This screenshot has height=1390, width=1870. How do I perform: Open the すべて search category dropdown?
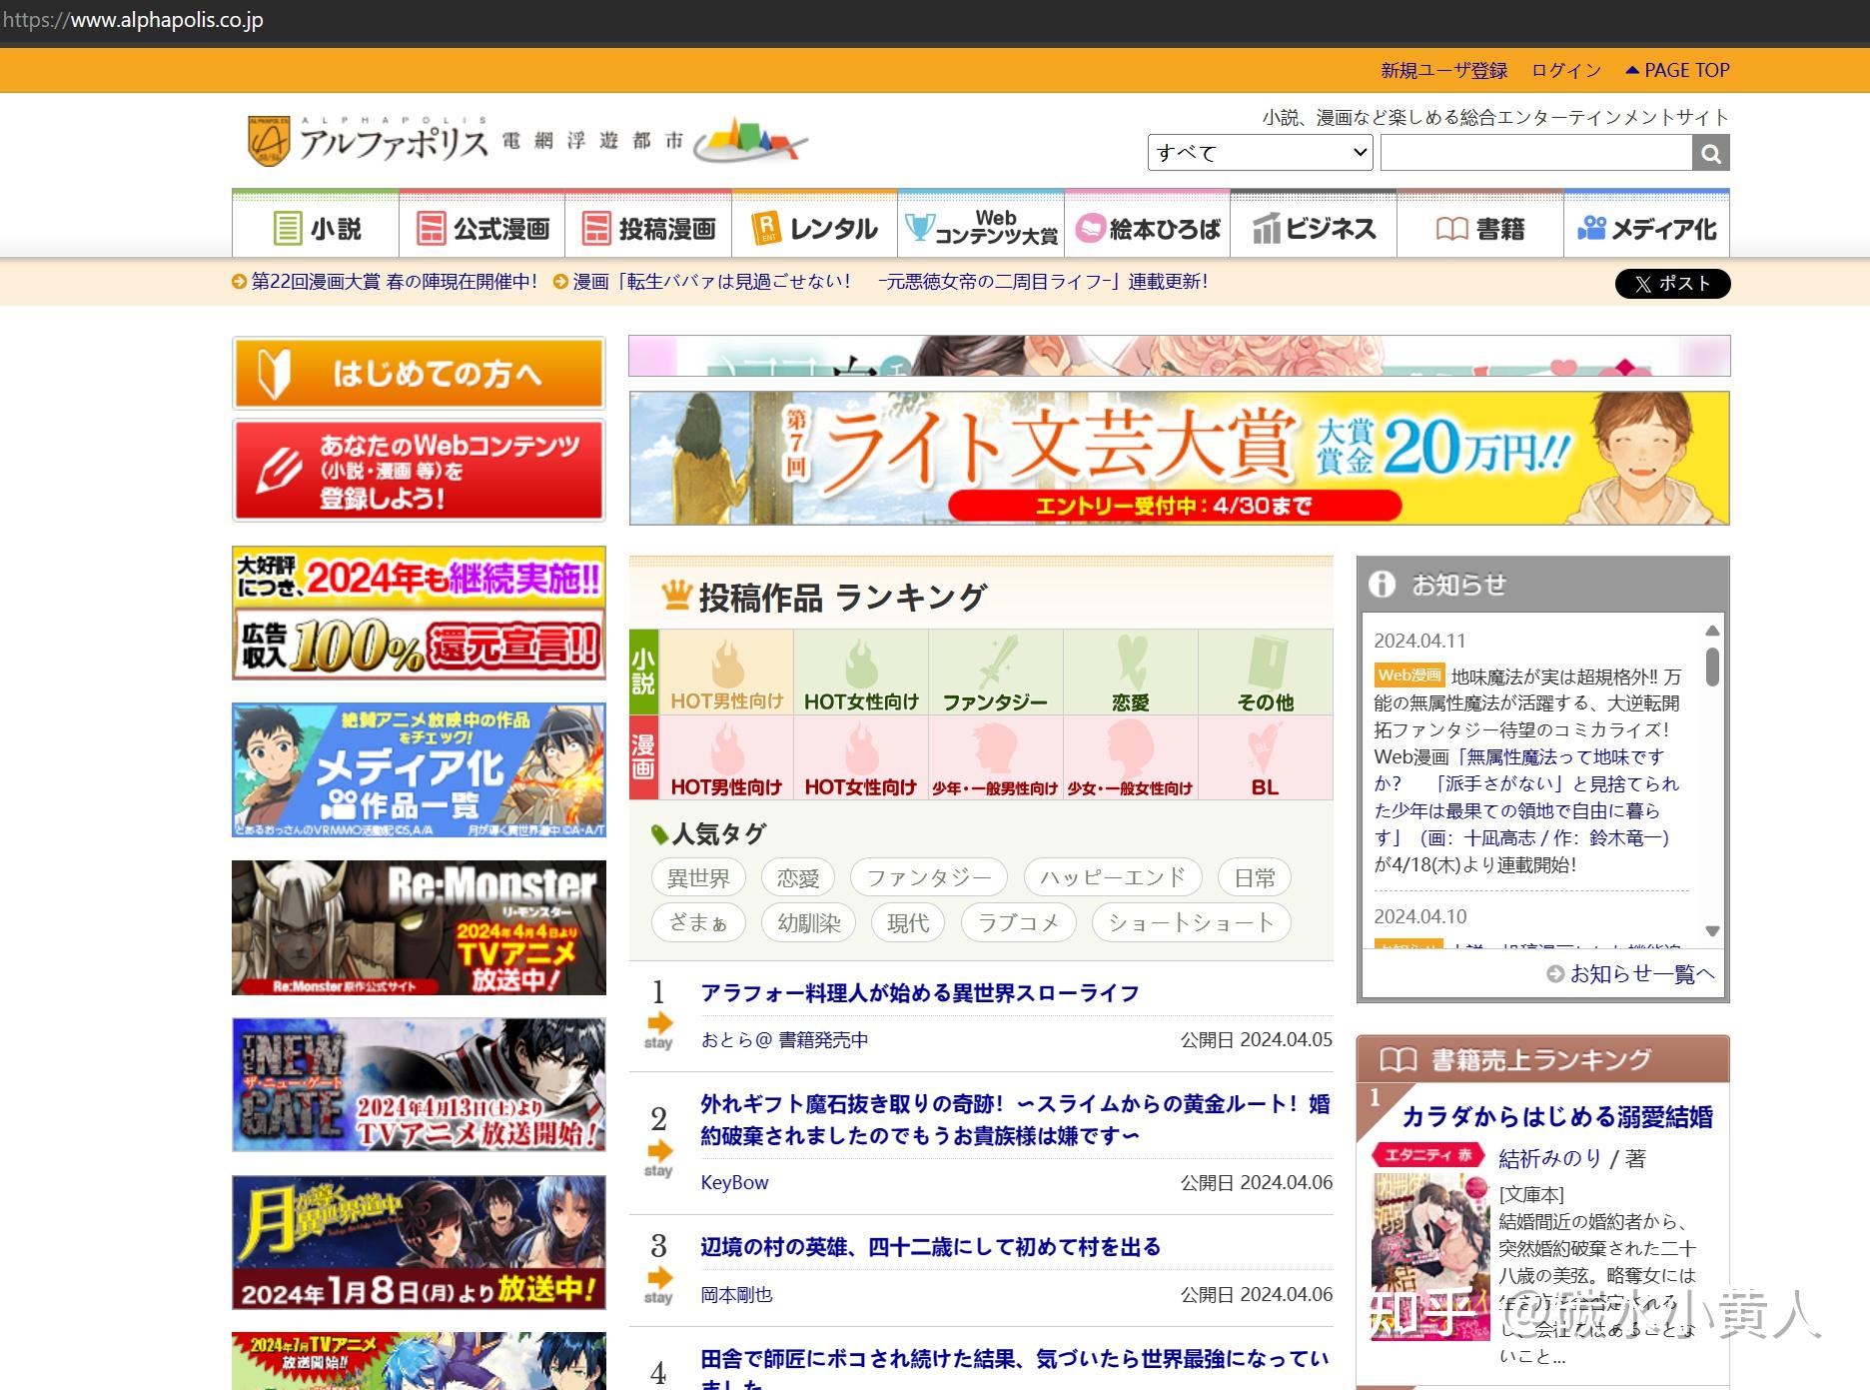[x=1260, y=152]
